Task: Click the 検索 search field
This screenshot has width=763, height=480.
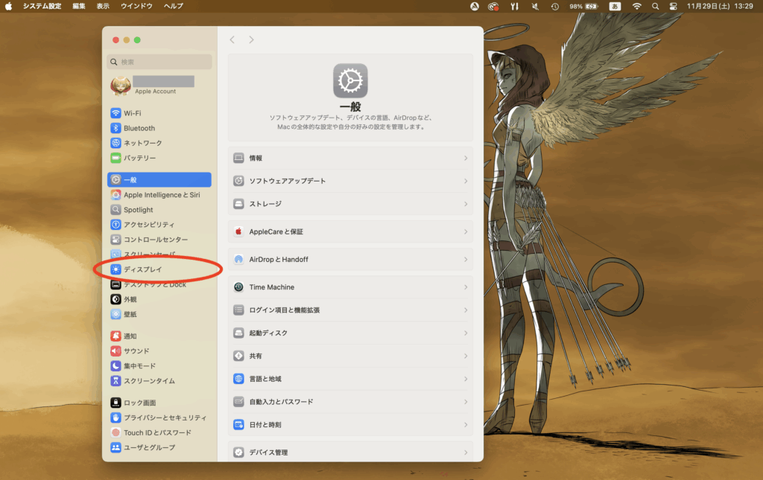Action: [x=159, y=62]
